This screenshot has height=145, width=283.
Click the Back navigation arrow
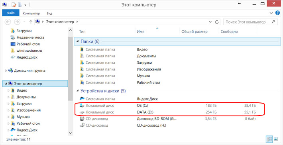click(x=8, y=22)
